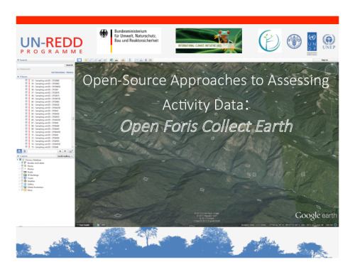Viewport: 355px width, 274px height.
Task: Click the Global Awareness layer icon
Action: pos(25,187)
